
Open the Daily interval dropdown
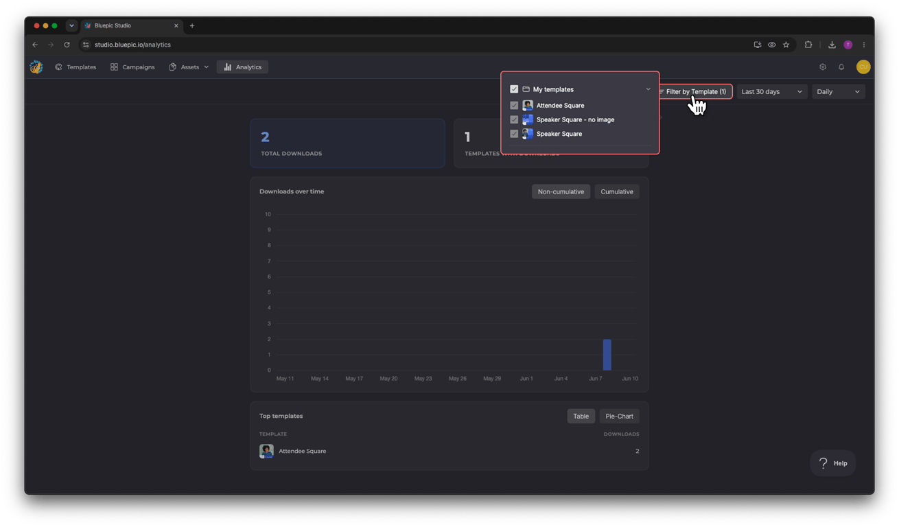(838, 91)
